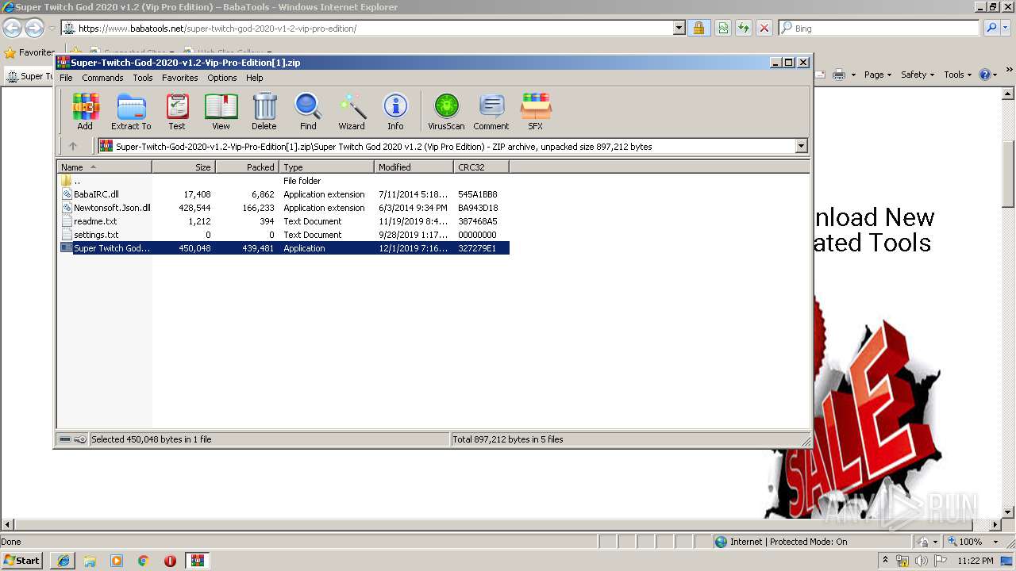Click the IE Print icon
The width and height of the screenshot is (1016, 571).
838,75
